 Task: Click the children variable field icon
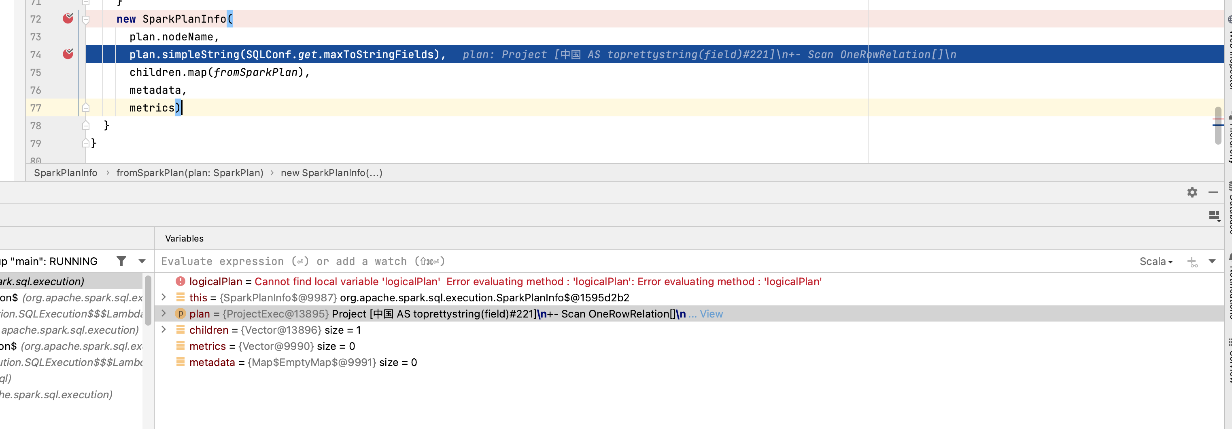click(180, 330)
